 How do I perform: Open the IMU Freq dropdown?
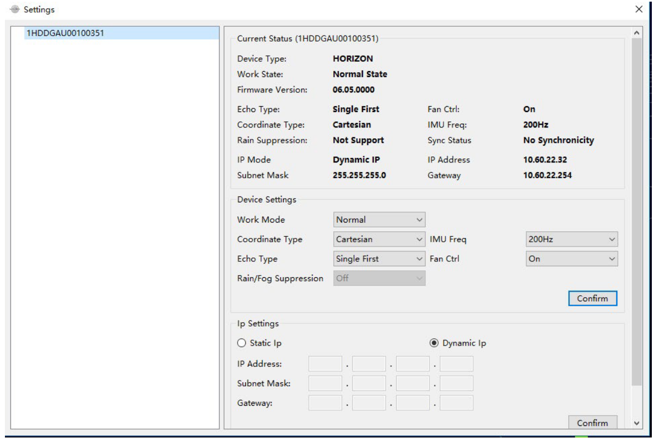pos(571,240)
